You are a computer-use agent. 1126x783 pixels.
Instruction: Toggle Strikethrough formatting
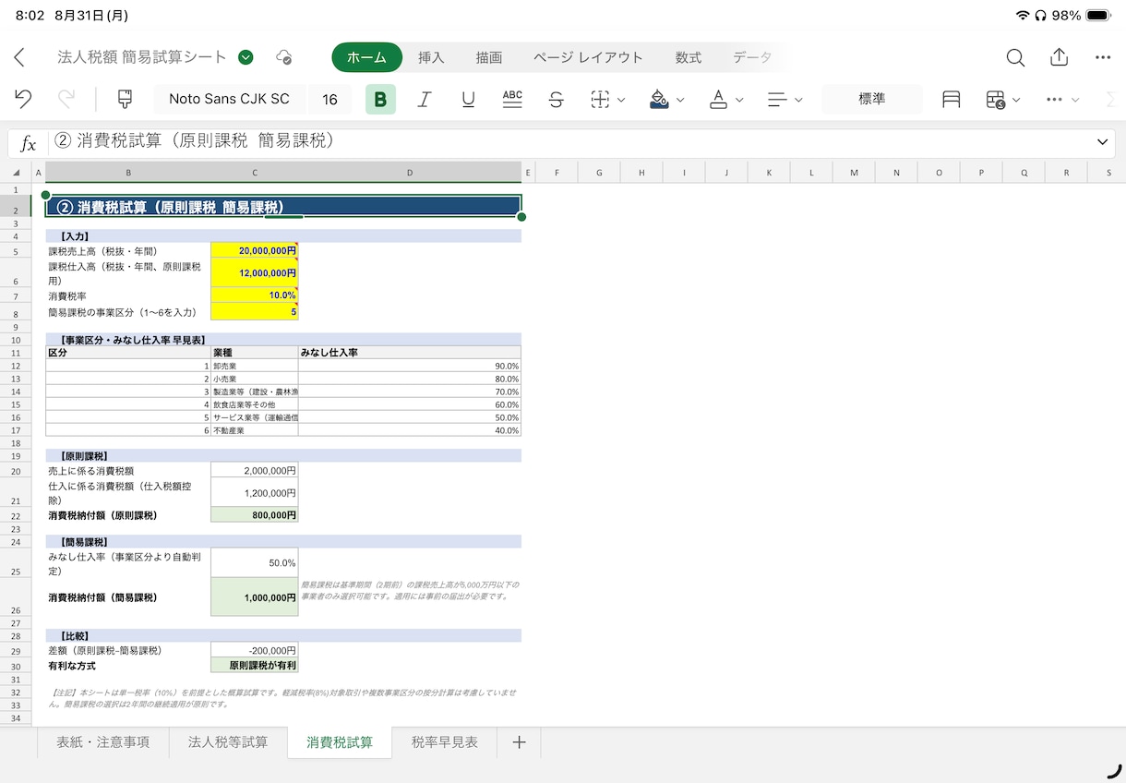coord(556,99)
